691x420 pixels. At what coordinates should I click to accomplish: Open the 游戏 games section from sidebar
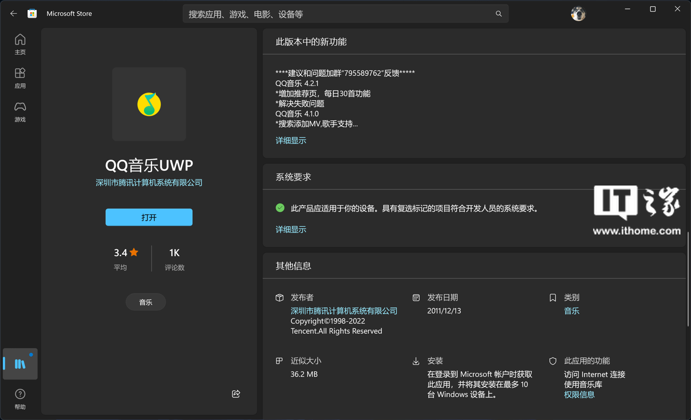(x=20, y=112)
